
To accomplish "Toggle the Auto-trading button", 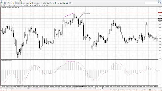I will 36,3.
